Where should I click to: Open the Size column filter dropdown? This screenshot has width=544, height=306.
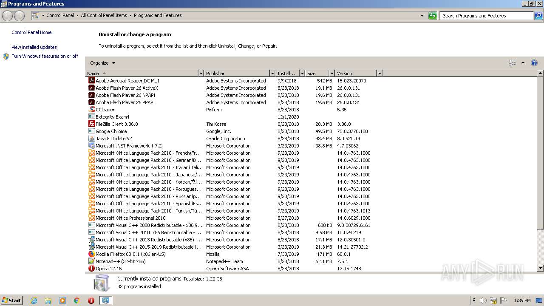click(332, 74)
